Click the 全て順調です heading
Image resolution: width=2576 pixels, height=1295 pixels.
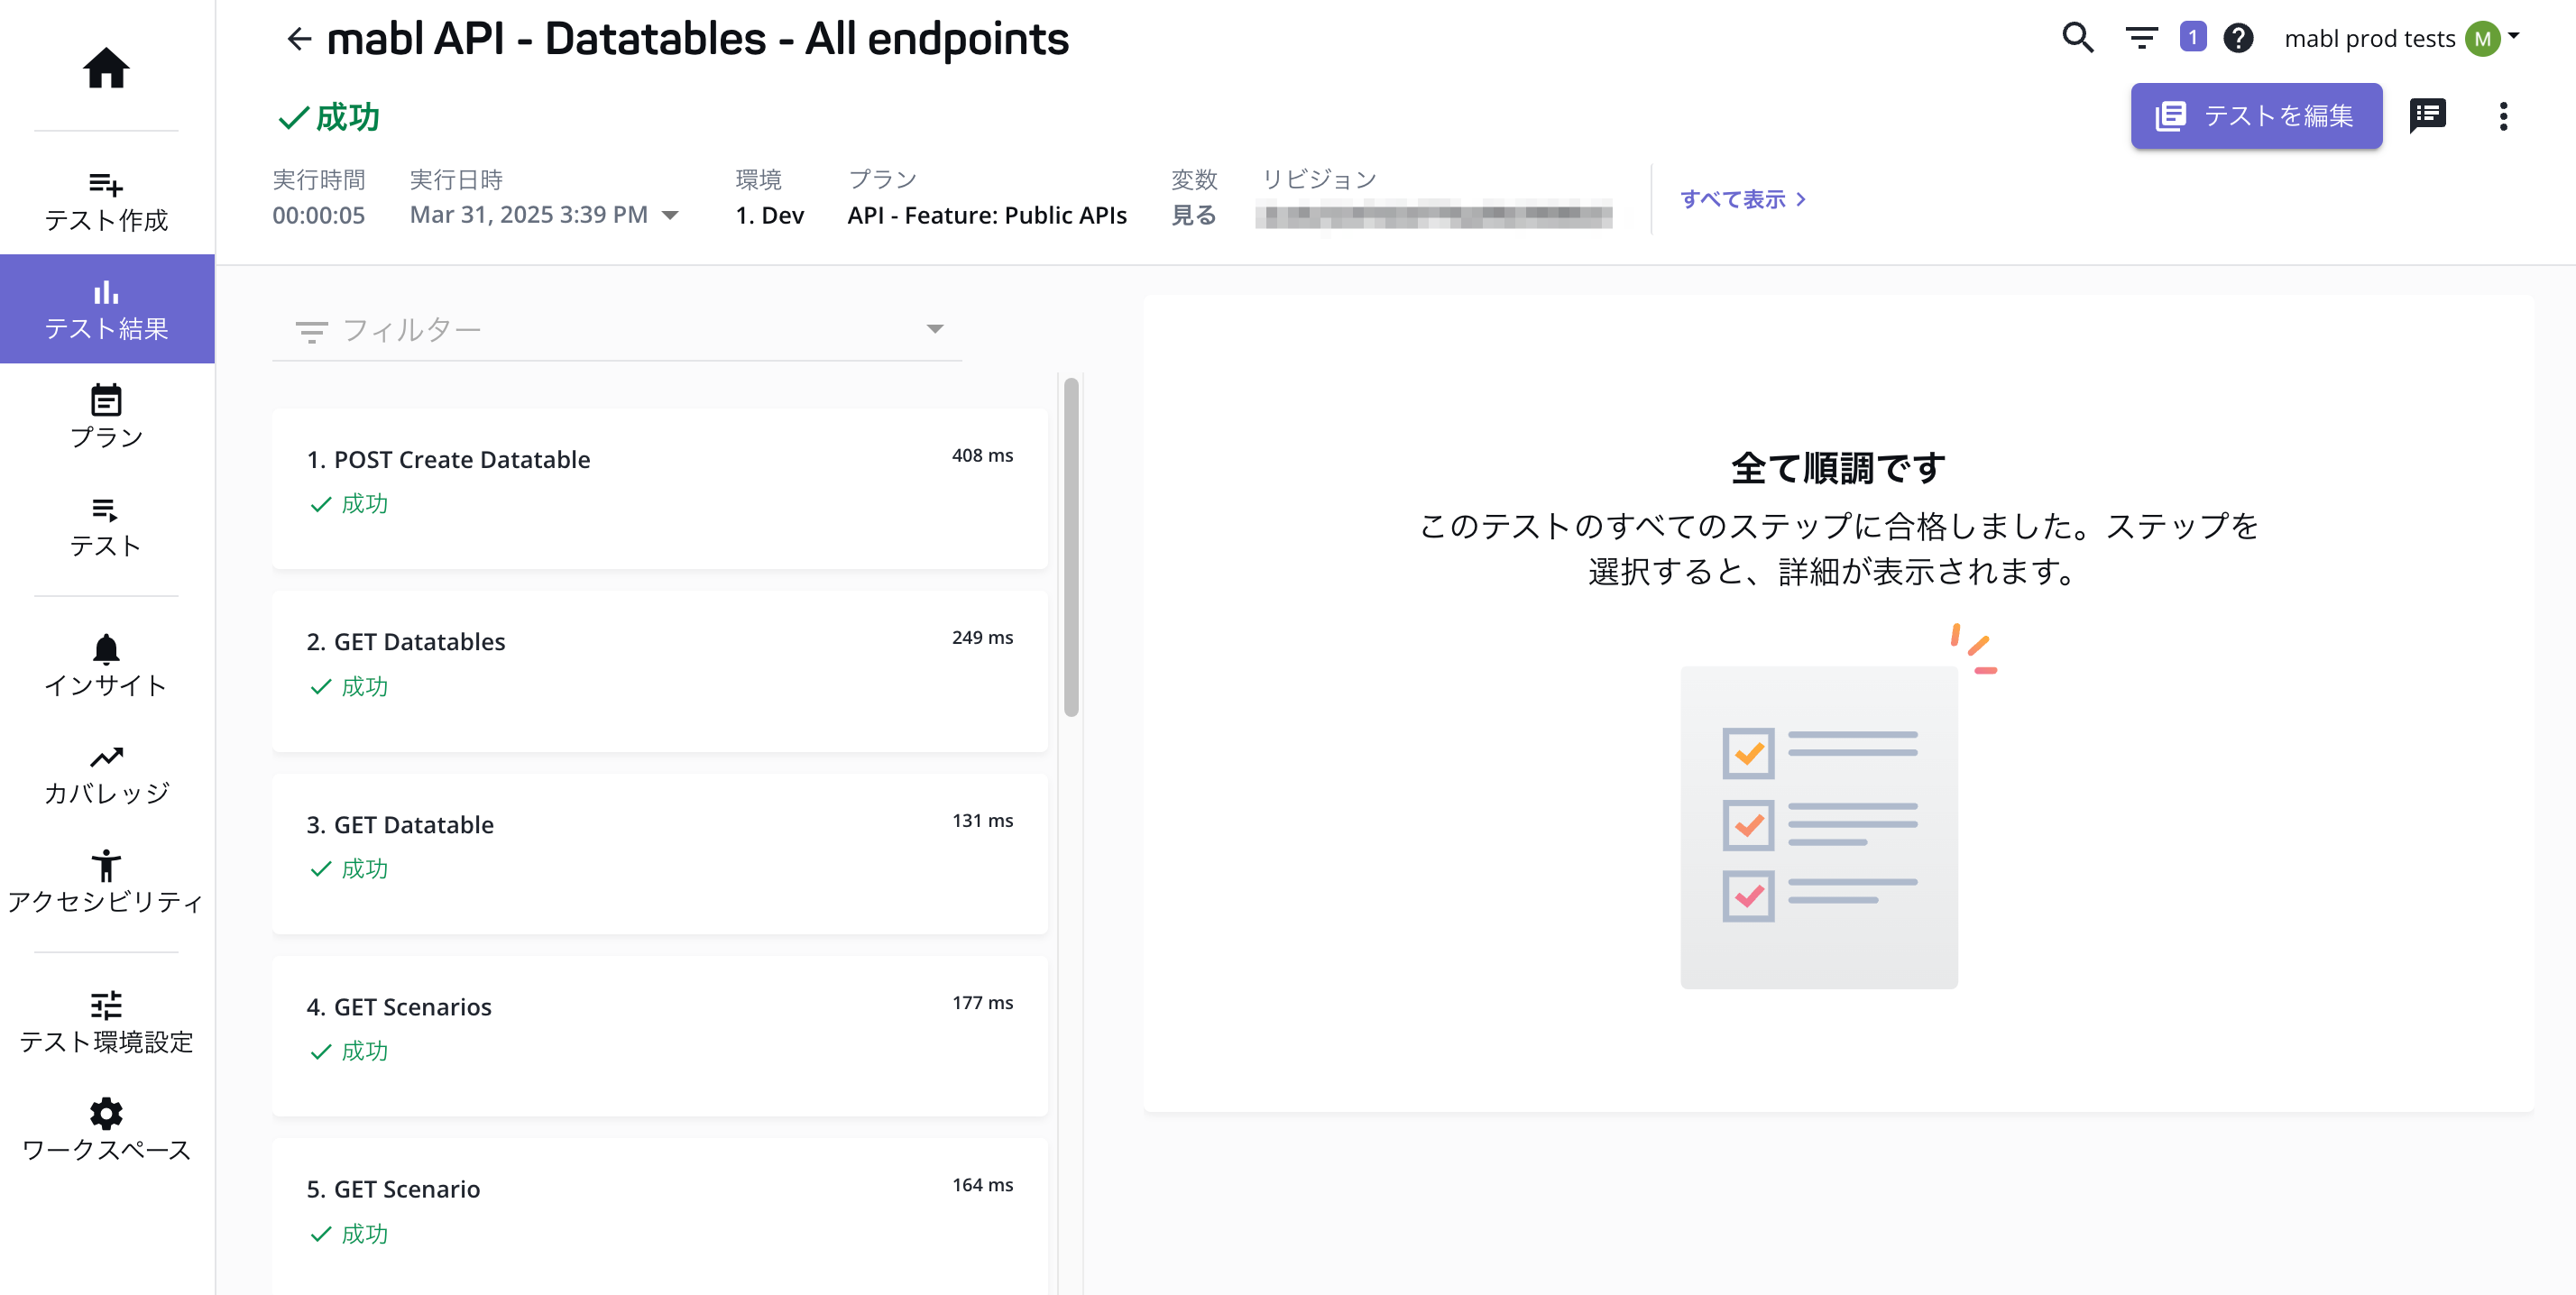(x=1838, y=468)
